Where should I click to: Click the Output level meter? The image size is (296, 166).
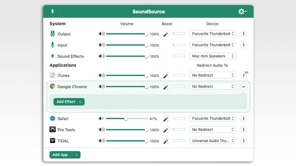(179, 34)
